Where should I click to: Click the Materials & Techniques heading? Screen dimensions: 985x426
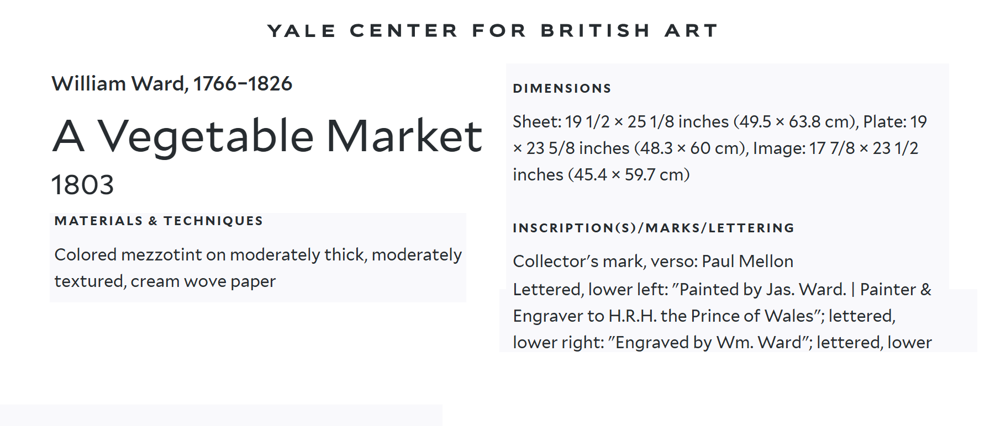pos(159,221)
